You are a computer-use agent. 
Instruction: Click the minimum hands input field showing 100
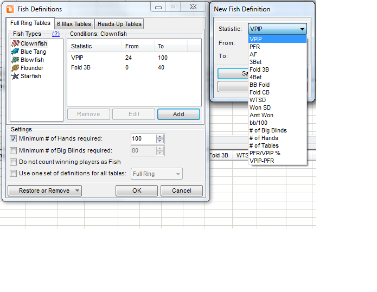click(144, 139)
